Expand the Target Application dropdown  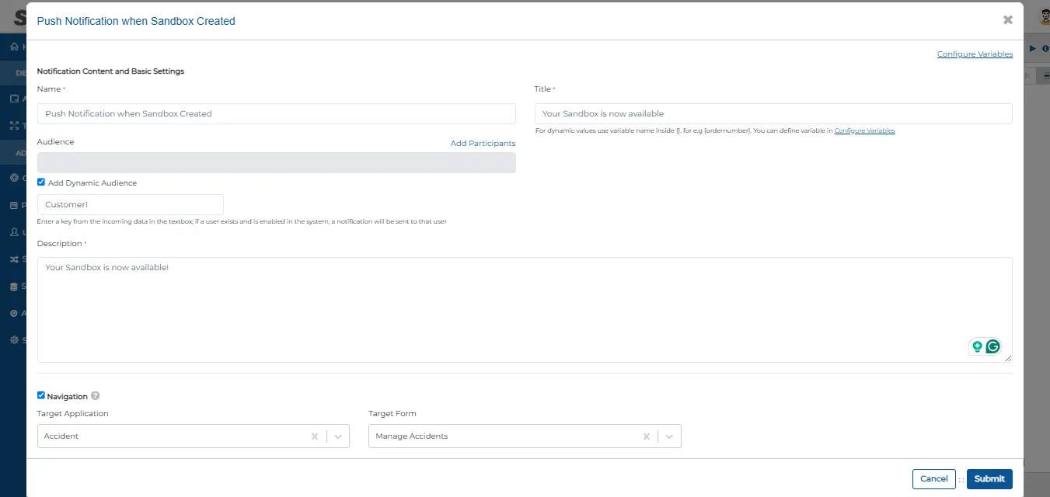(x=338, y=436)
